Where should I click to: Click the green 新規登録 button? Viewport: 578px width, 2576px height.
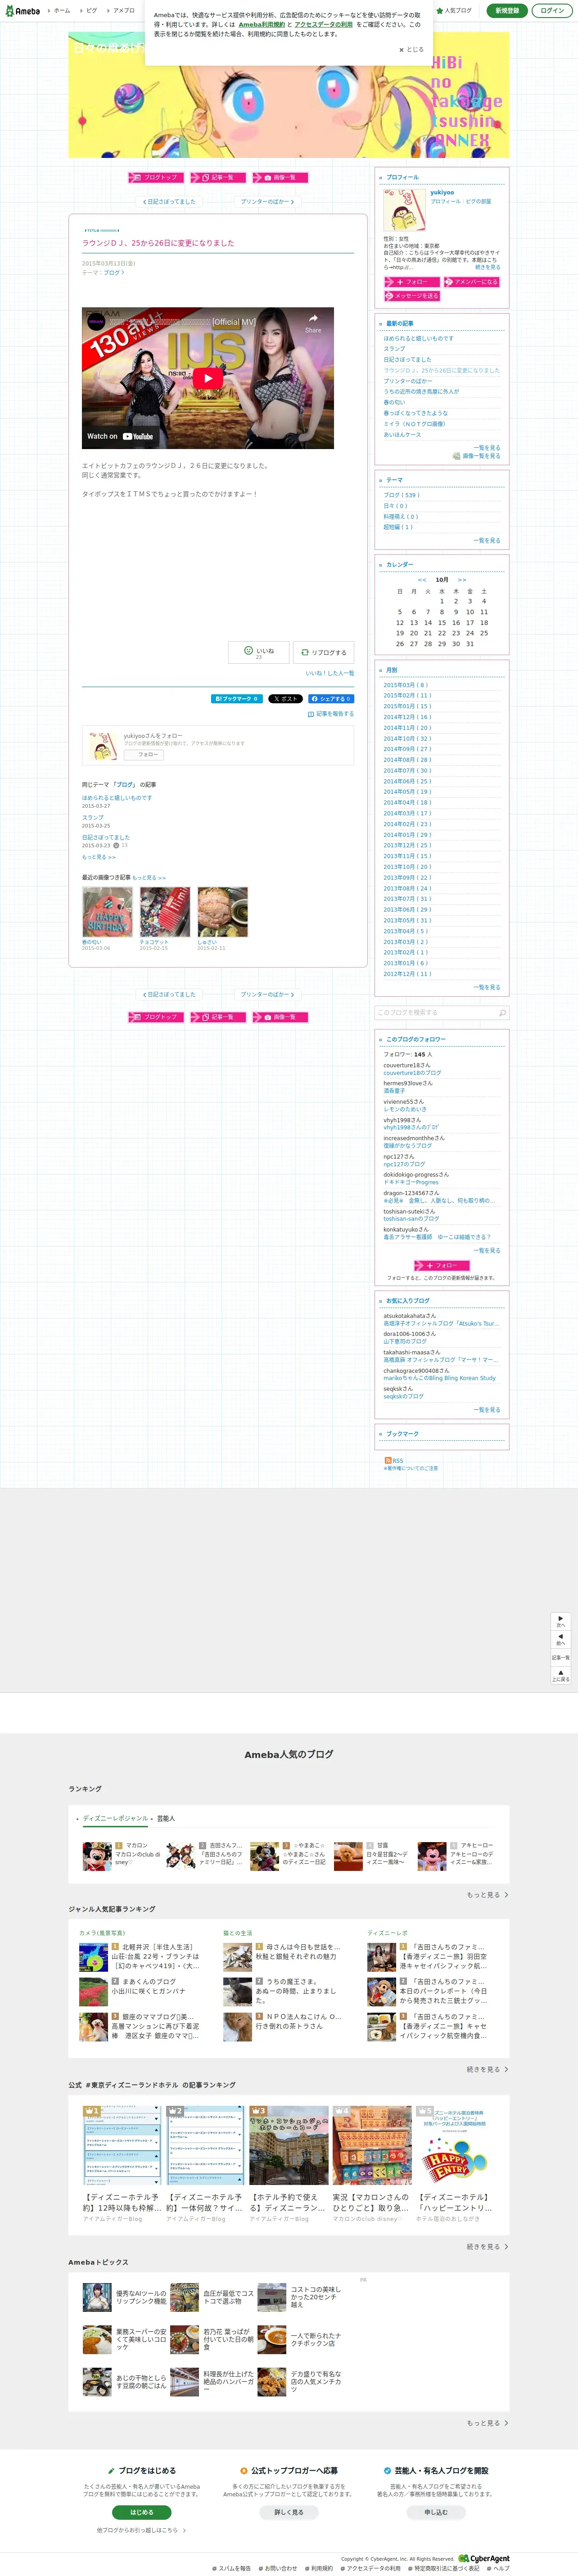(x=507, y=11)
